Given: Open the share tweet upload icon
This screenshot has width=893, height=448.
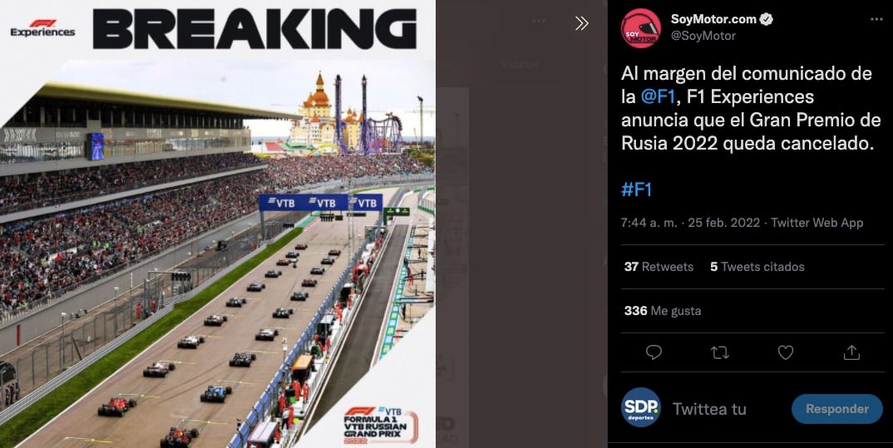Looking at the screenshot, I should point(851,352).
